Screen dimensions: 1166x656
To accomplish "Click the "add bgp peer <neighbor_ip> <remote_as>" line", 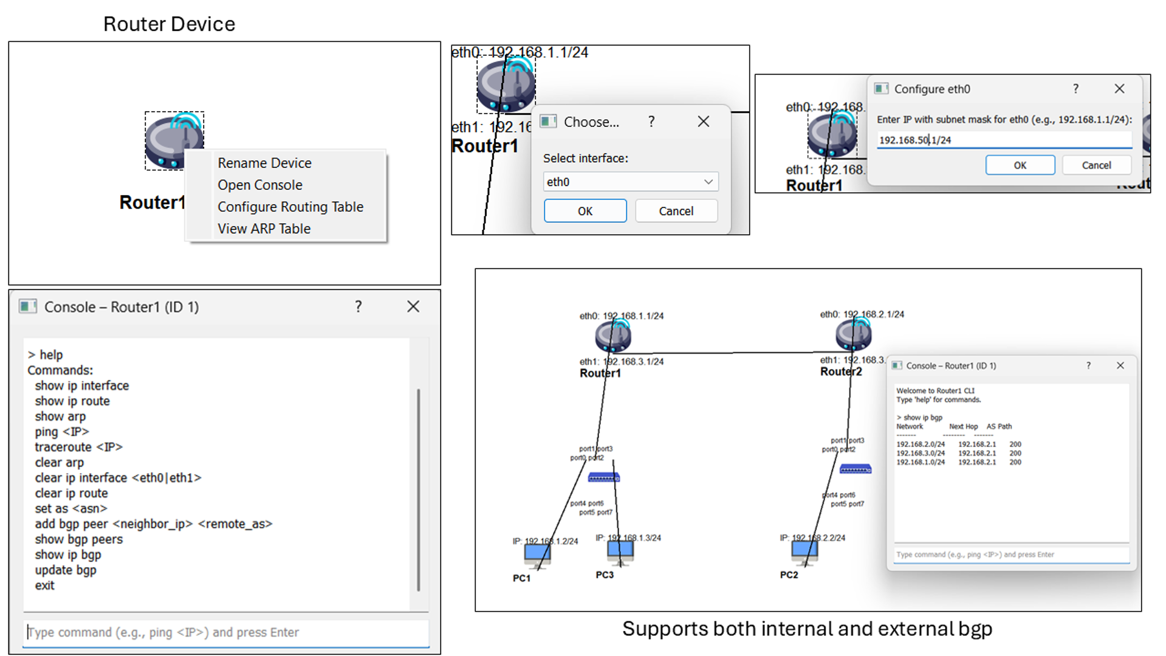I will [x=154, y=523].
